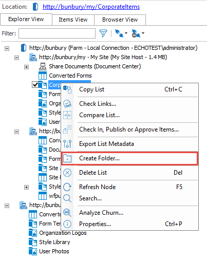Choose Compare List... from context menu
The width and height of the screenshot is (207, 260).
coord(130,115)
